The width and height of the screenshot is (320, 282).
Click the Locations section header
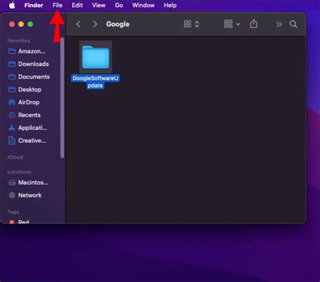point(20,172)
